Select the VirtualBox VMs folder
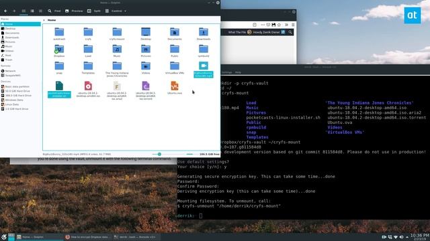This screenshot has width=430, height=241. [175, 66]
